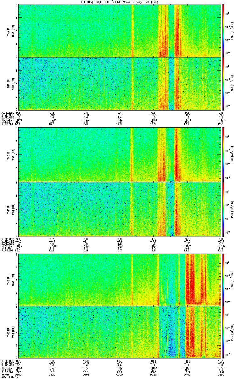Click the '0740' time tick label

(x=187, y=374)
